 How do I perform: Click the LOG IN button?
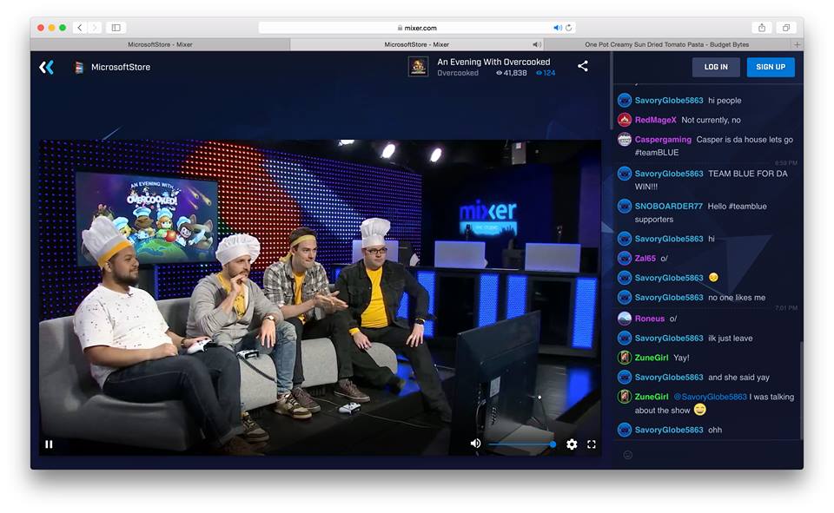[x=715, y=67]
